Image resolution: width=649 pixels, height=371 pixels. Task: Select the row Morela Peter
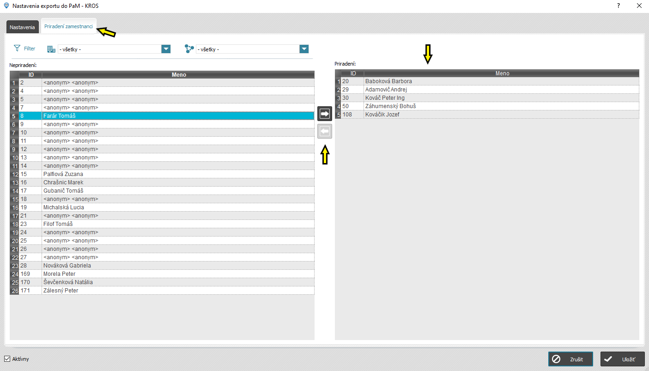(x=162, y=274)
